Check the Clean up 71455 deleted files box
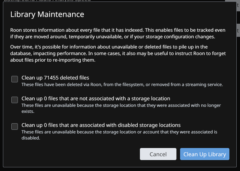This screenshot has width=240, height=171. pos(15,79)
